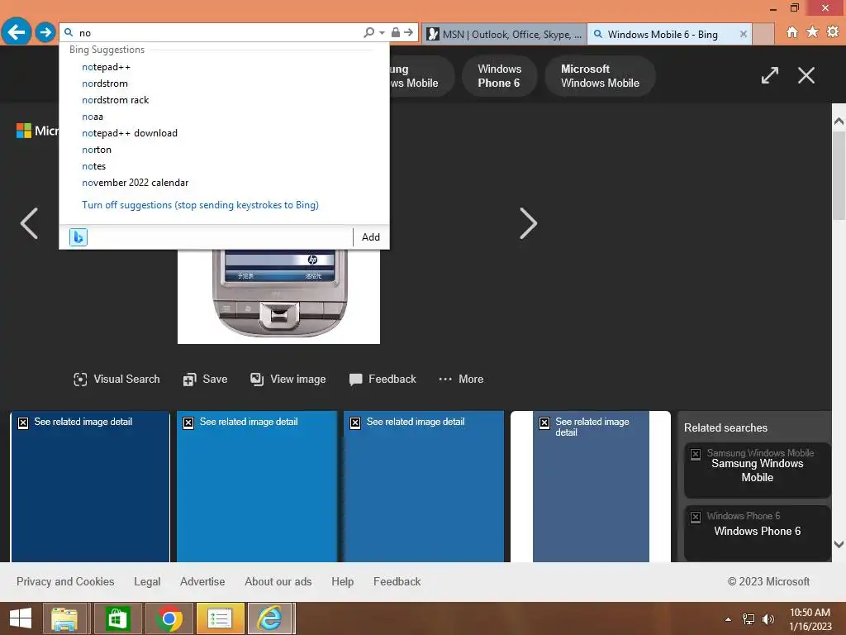Open Windows Phone 6 related chip
This screenshot has height=635, width=846.
[x=499, y=76]
